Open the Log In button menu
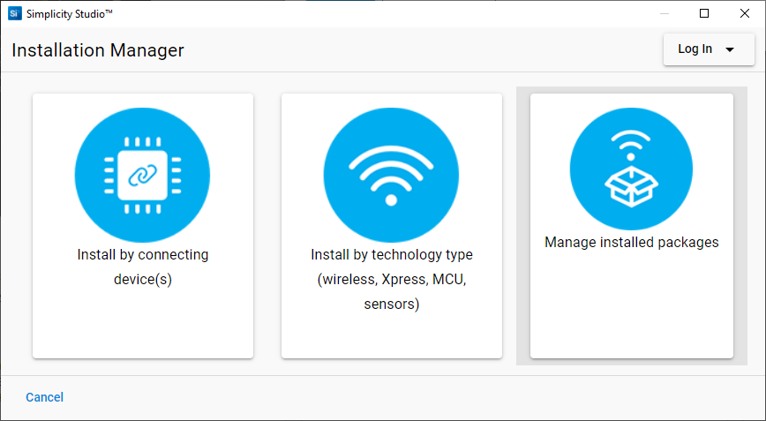 click(709, 49)
